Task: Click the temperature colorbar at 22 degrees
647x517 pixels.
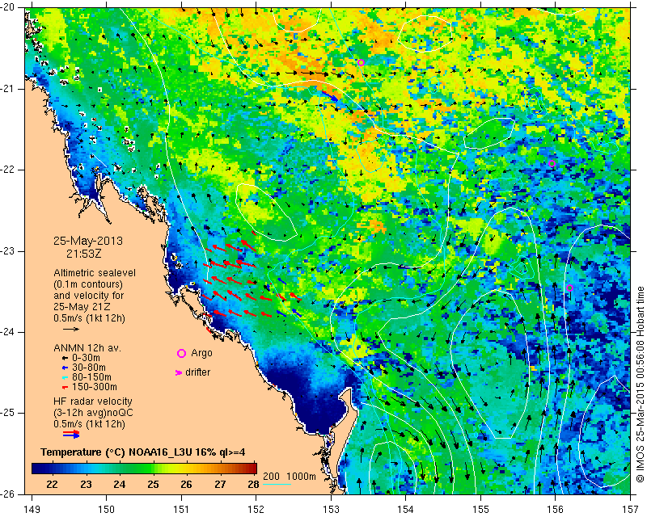Action: tap(52, 469)
